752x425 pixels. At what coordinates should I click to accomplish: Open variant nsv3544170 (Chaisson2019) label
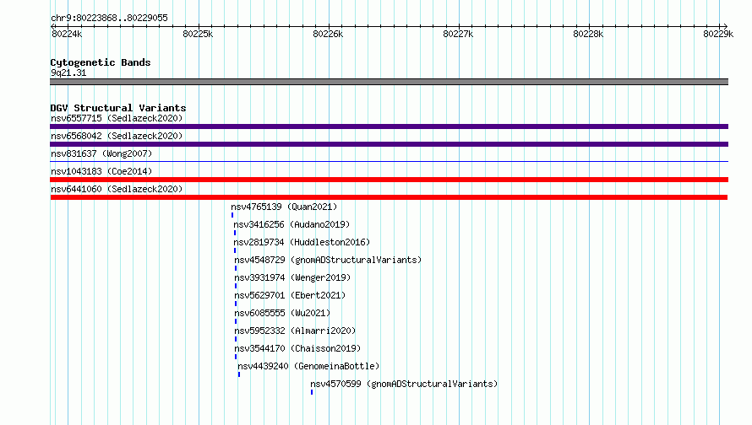[x=297, y=348]
